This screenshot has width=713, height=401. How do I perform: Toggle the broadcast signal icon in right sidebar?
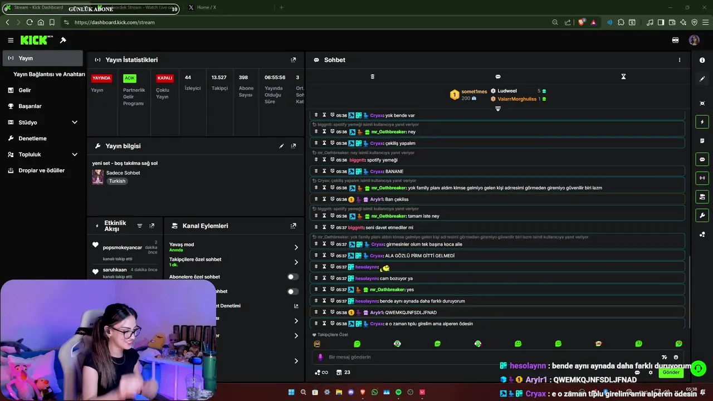(x=702, y=178)
